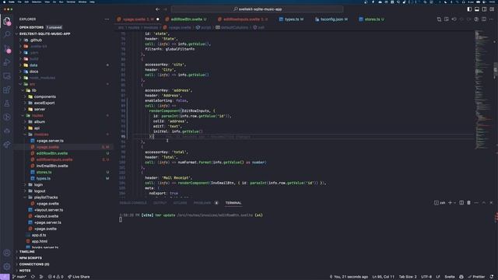Start Live Share from status bar
This screenshot has width=498, height=280.
coord(79,277)
